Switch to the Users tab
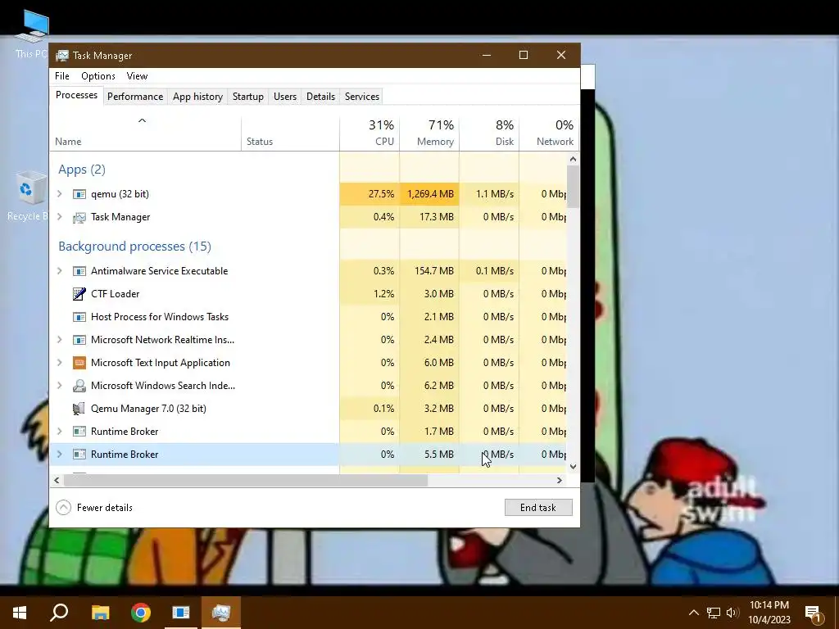The image size is (839, 629). [x=284, y=97]
